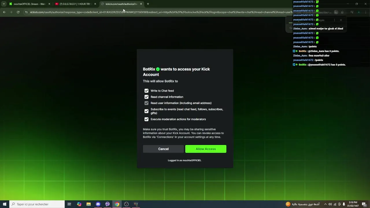
Task: Open a new browser tab
Action: (x=148, y=4)
